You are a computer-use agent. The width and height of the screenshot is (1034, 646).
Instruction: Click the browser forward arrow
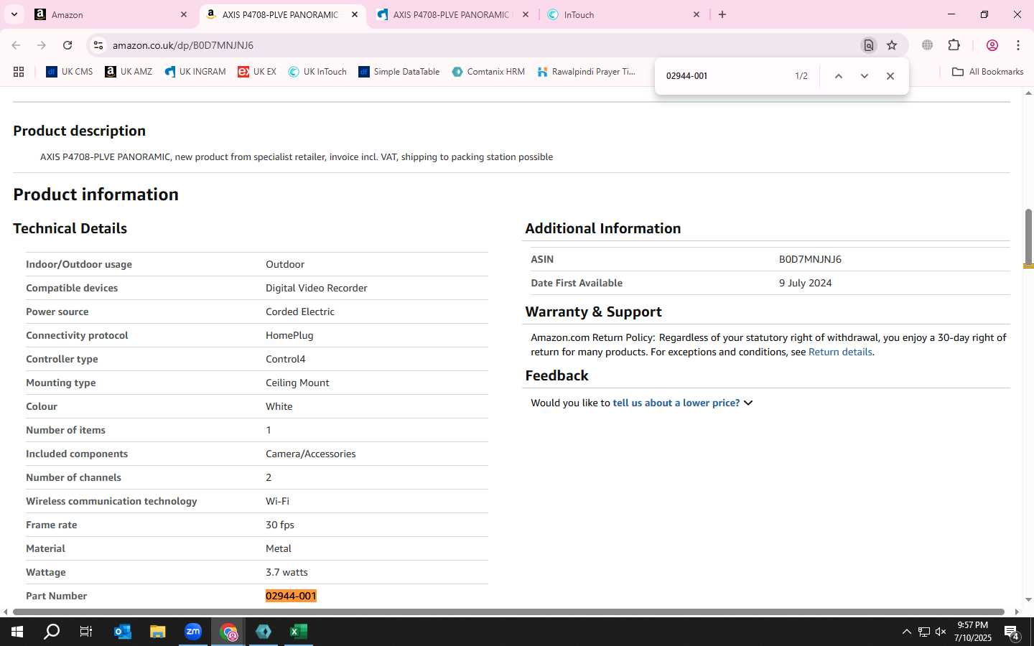point(42,45)
